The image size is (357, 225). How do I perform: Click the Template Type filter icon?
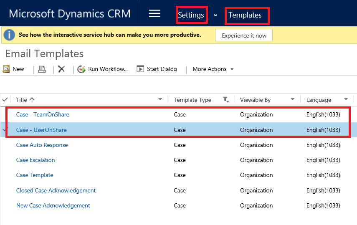click(x=226, y=99)
